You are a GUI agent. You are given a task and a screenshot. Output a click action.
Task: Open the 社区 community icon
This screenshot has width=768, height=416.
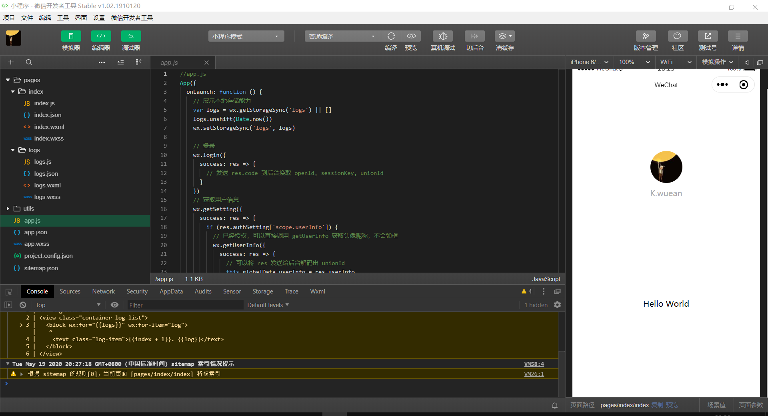[678, 36]
